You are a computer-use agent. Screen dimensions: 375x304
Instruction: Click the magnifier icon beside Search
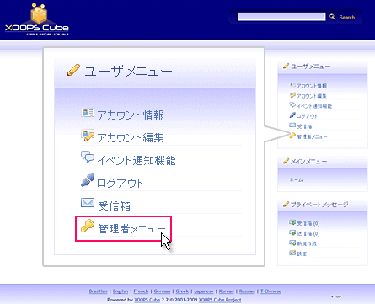pyautogui.click(x=332, y=17)
